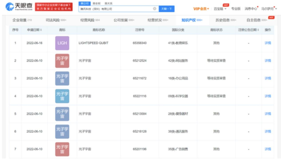Open the LIGHTSPEED QUBIT purple trademark image
Viewport: 281px width, 161px height.
(x=62, y=43)
